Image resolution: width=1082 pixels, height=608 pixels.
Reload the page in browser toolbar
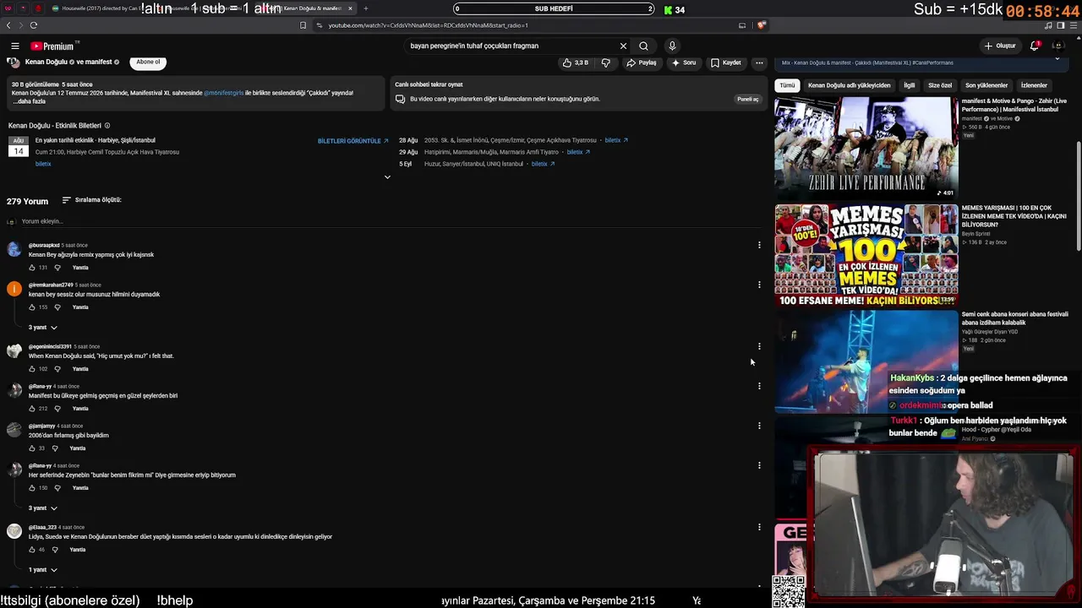(34, 25)
